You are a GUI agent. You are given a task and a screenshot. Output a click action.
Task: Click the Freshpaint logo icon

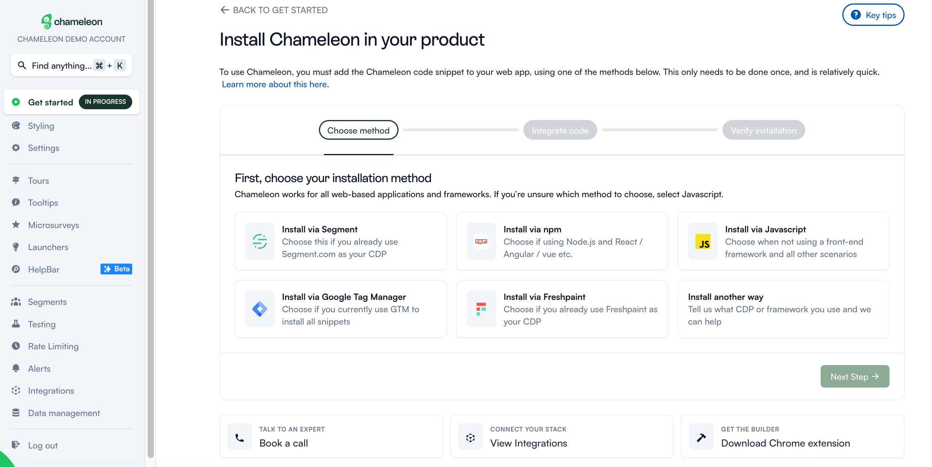(481, 309)
